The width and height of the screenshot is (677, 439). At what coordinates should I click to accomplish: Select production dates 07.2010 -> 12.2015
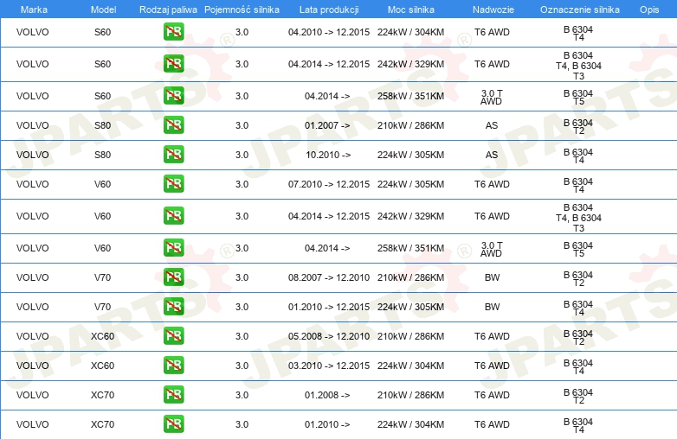click(329, 184)
